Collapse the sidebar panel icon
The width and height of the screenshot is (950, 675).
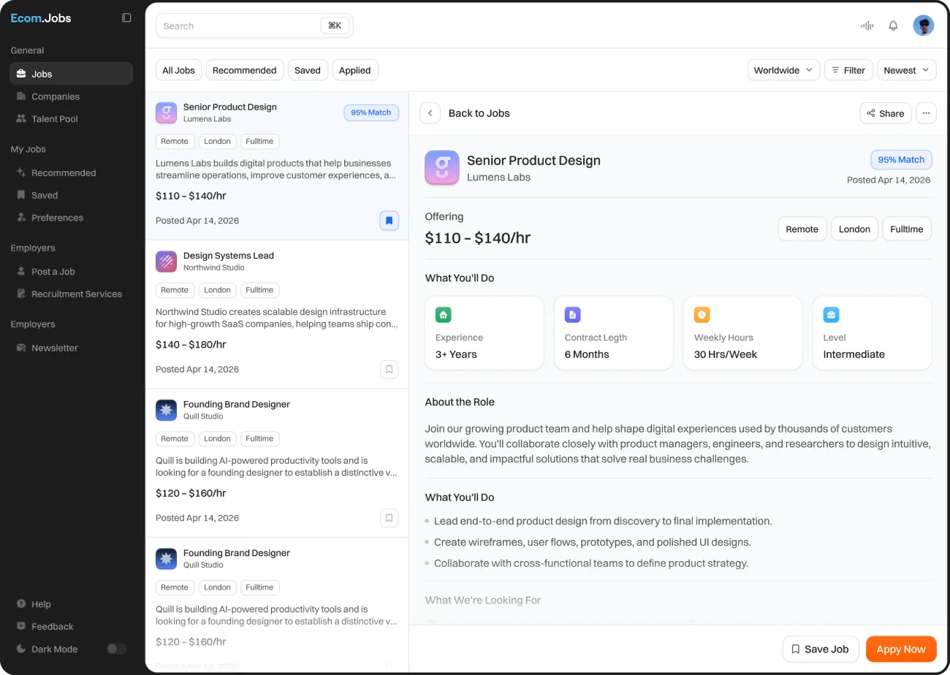(x=126, y=18)
